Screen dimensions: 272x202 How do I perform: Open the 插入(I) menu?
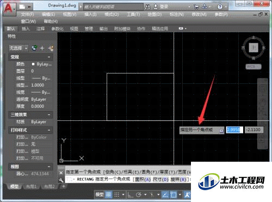[x=90, y=15]
